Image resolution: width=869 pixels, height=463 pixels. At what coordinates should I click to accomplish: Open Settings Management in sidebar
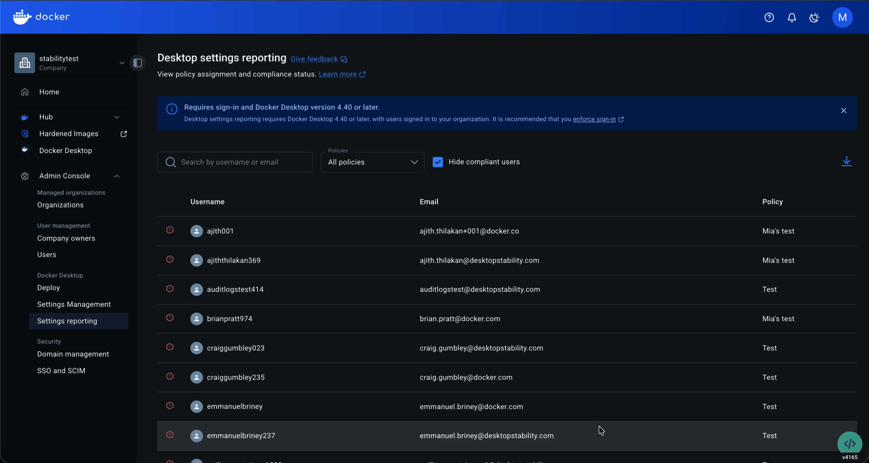[74, 304]
